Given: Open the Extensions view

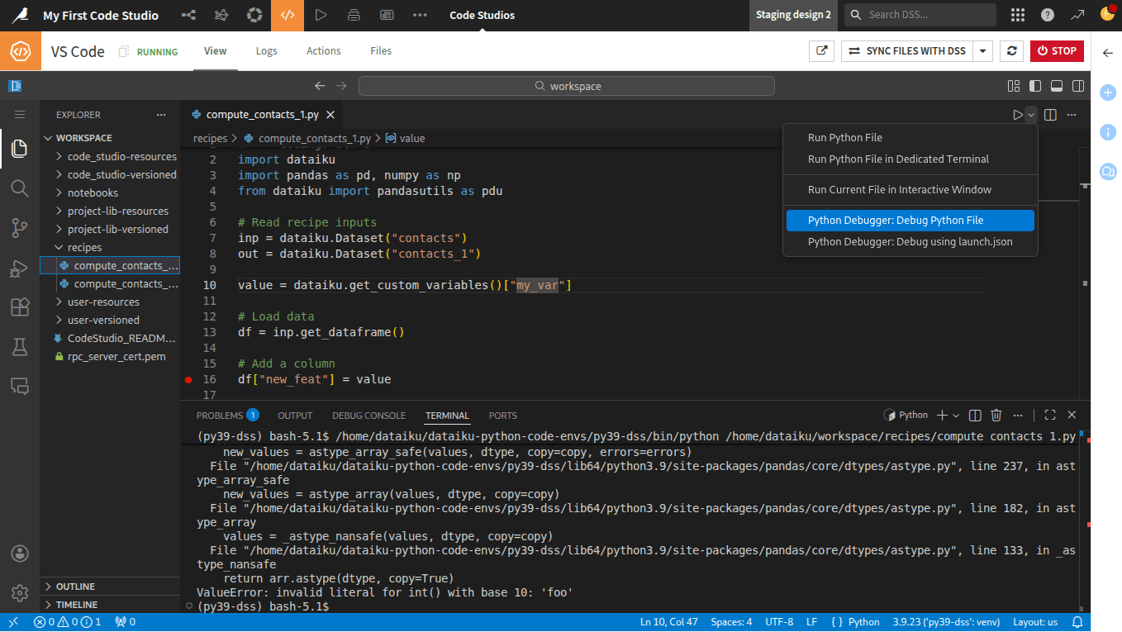Looking at the screenshot, I should click(20, 306).
